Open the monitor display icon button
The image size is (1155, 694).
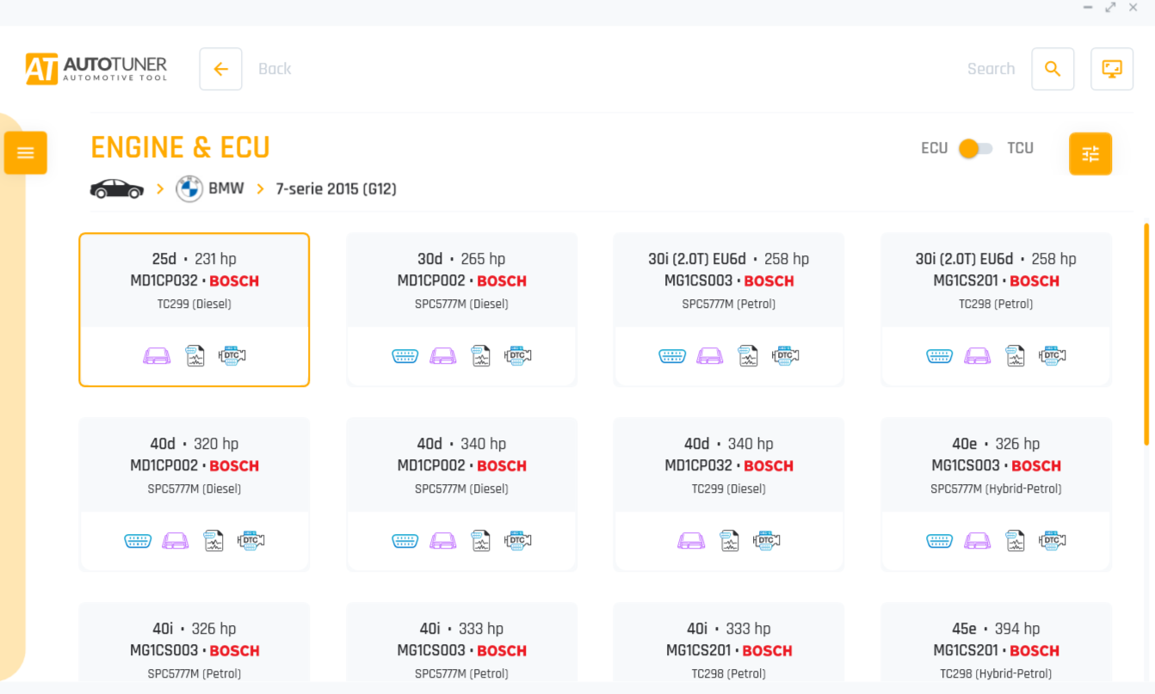(x=1112, y=69)
